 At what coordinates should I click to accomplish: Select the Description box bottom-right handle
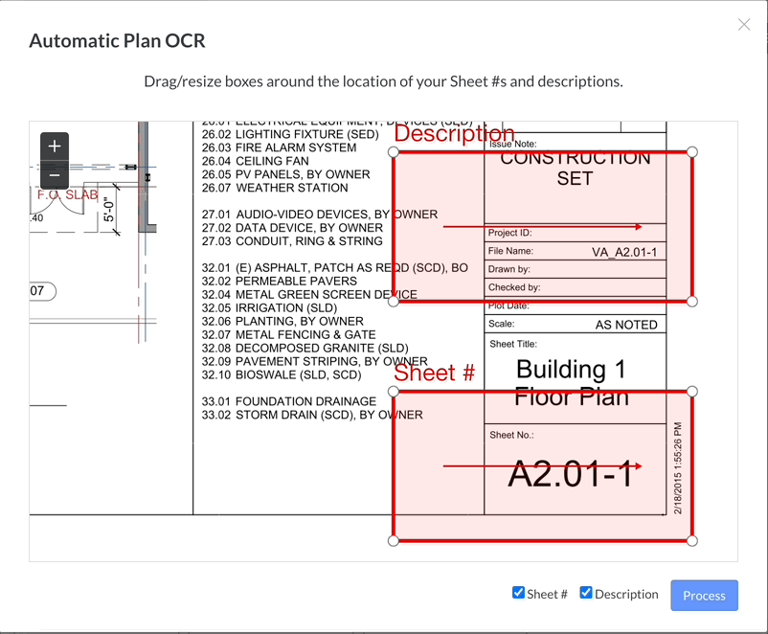(x=692, y=301)
